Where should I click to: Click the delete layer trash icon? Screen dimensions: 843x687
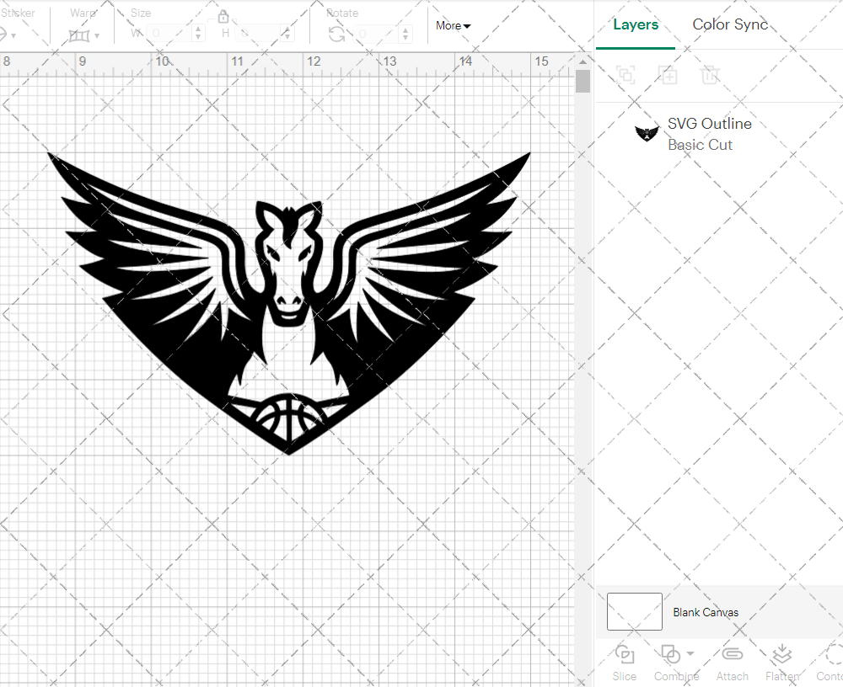pos(711,75)
